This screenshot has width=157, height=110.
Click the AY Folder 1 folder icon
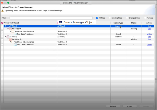tap(10, 29)
